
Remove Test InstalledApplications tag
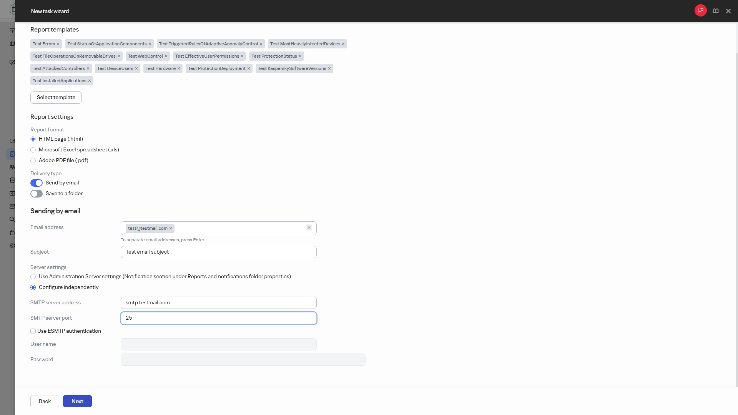click(x=89, y=81)
